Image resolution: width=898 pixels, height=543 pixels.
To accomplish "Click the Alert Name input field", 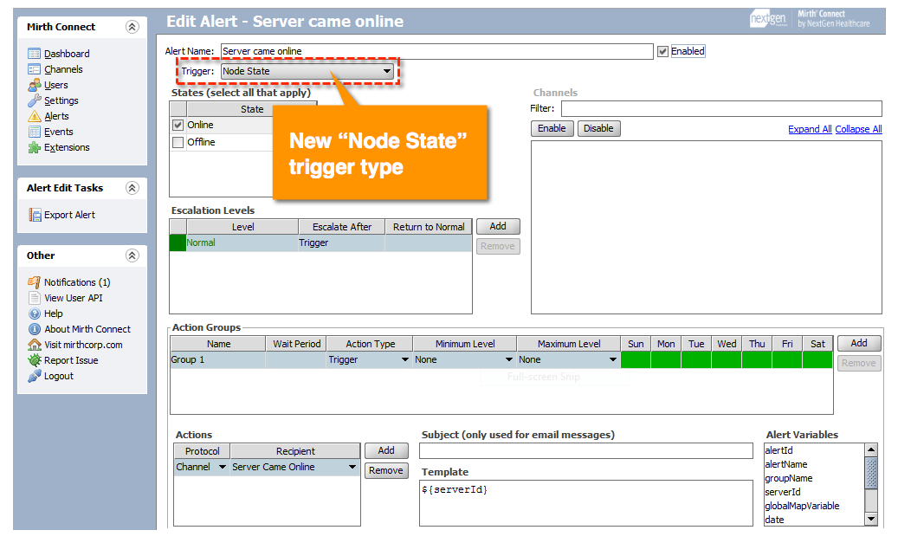I will click(x=437, y=52).
